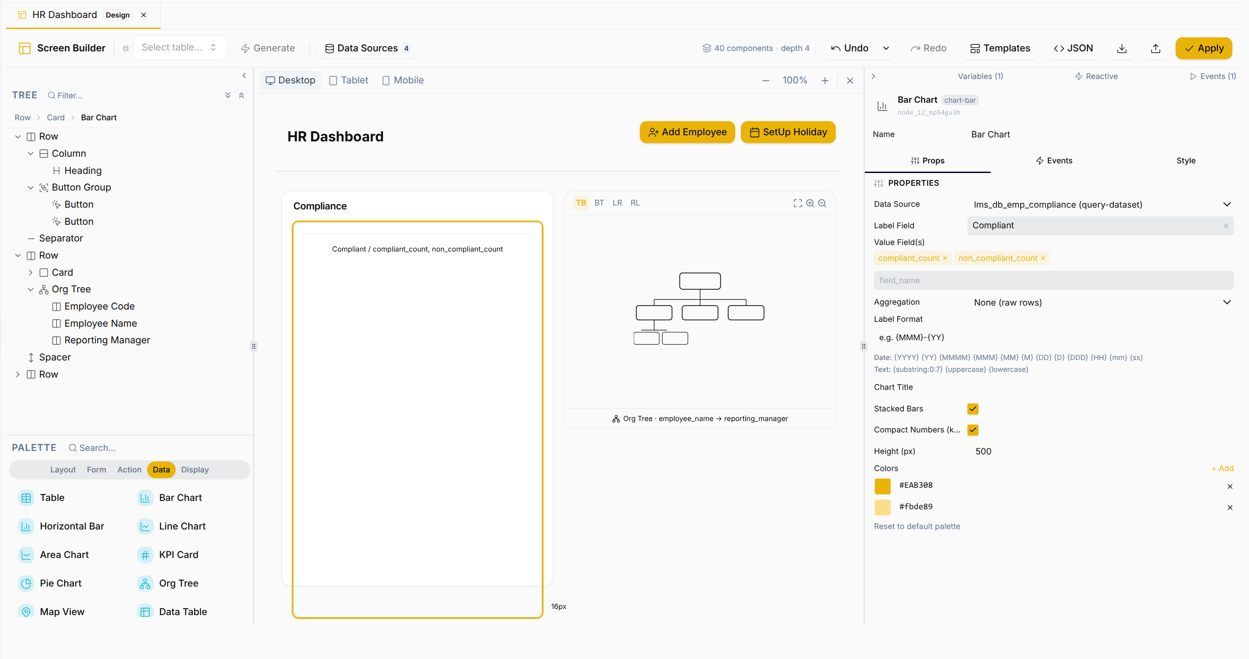Screen dimensions: 1249x659
Task: Delete the #EAB308 color entry
Action: [x=1230, y=486]
